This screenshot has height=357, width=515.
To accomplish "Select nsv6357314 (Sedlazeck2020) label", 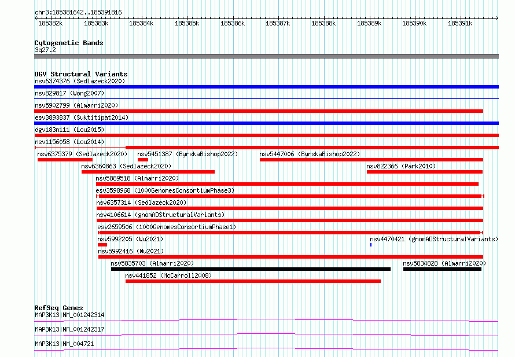I will pos(141,203).
